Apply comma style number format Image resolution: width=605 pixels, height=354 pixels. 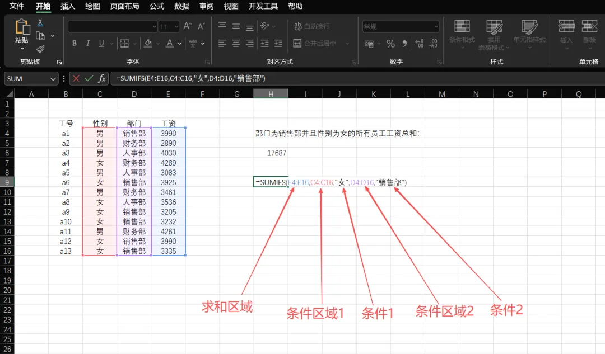404,44
